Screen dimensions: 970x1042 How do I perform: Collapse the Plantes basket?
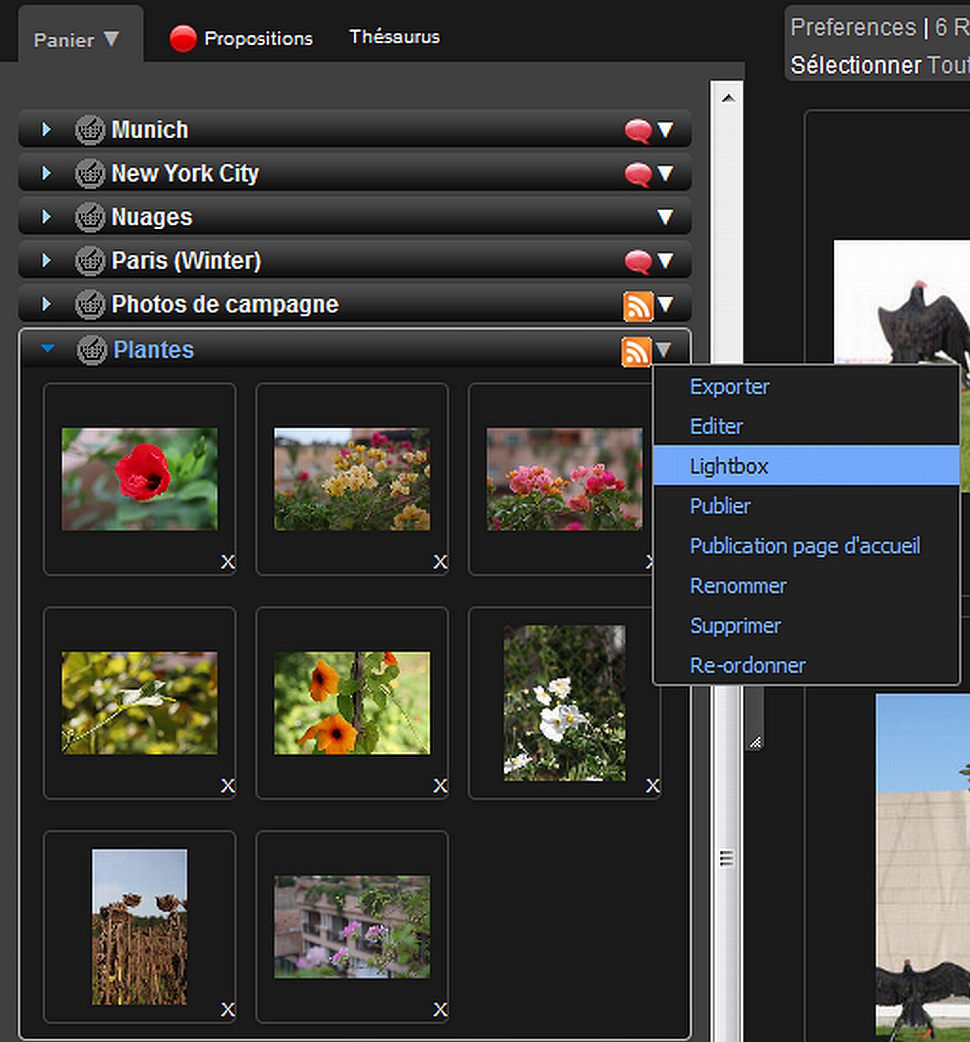click(47, 349)
